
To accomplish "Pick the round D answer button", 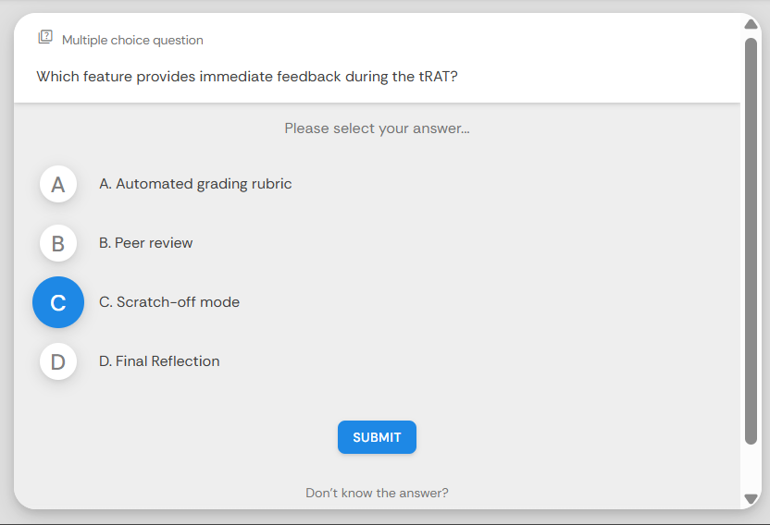I will click(x=58, y=361).
